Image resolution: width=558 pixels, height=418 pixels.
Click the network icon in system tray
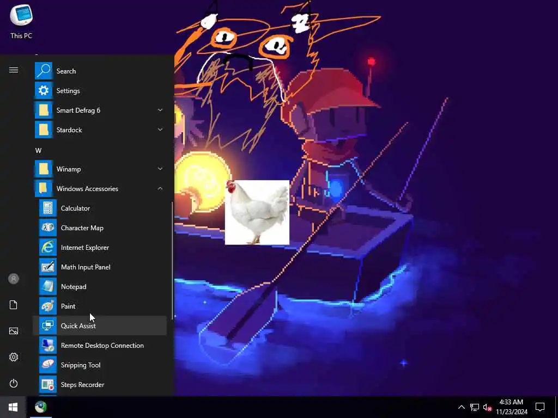[x=475, y=407]
